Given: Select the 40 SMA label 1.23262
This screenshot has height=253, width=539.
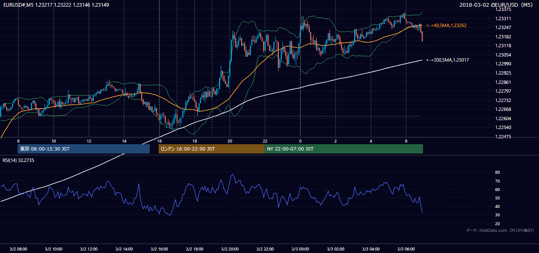Looking at the screenshot, I should pyautogui.click(x=446, y=25).
